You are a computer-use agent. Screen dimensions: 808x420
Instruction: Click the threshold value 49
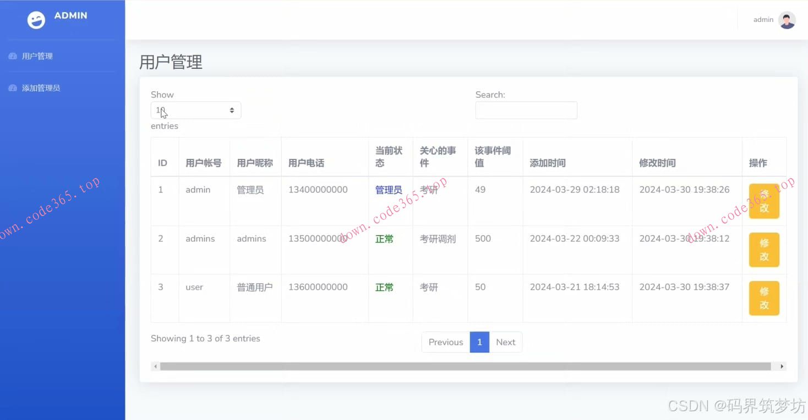click(x=481, y=190)
